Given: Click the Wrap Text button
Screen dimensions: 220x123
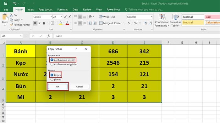Looking at the screenshot, I should (x=107, y=17).
